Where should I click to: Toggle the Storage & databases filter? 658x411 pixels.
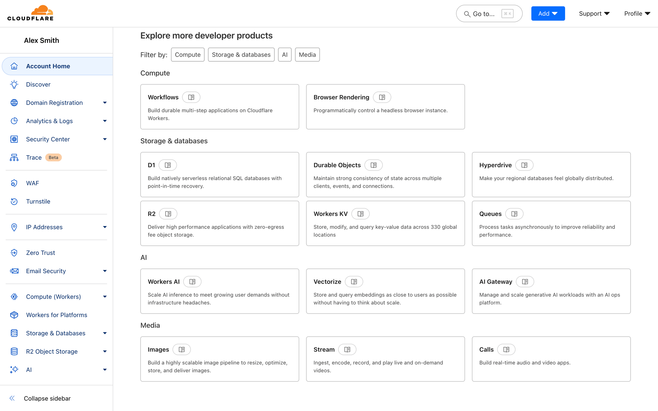pyautogui.click(x=241, y=55)
